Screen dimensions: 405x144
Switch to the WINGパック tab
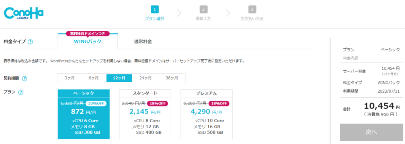pos(88,42)
